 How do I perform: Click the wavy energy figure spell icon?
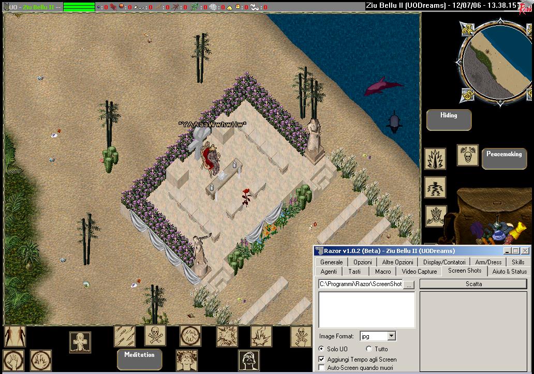tap(435, 187)
